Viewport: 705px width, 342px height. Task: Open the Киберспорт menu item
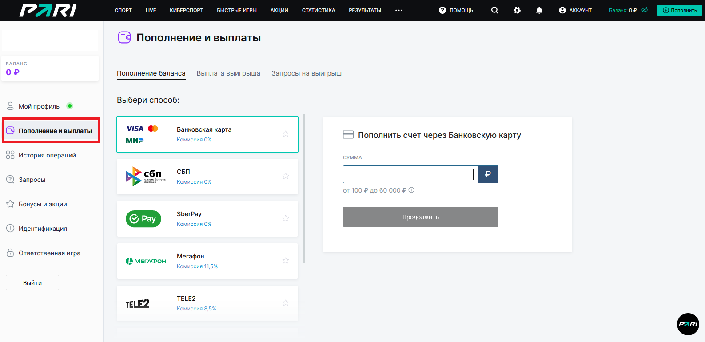pyautogui.click(x=186, y=10)
